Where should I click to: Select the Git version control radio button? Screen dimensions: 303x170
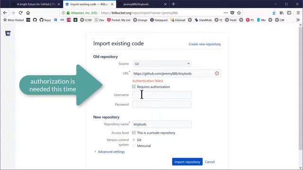coord(134,140)
